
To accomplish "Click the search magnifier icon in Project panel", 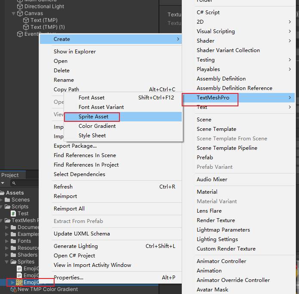I will [14, 183].
